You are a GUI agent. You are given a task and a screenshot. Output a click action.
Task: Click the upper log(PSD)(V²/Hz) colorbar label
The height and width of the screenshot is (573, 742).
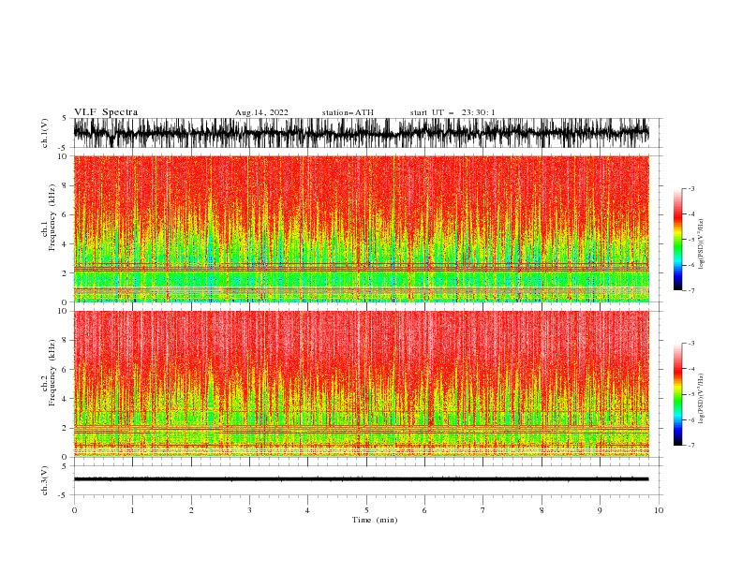[702, 244]
